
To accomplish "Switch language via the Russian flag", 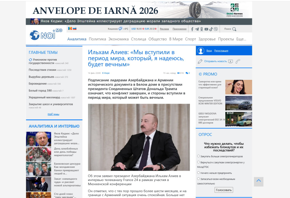I will coord(75,29).
